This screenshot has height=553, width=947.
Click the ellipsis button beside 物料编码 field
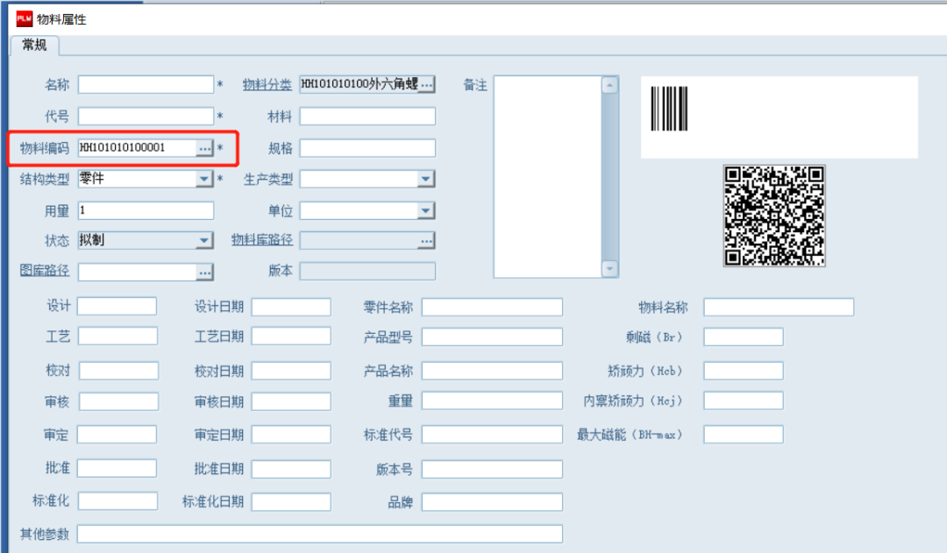coord(204,149)
